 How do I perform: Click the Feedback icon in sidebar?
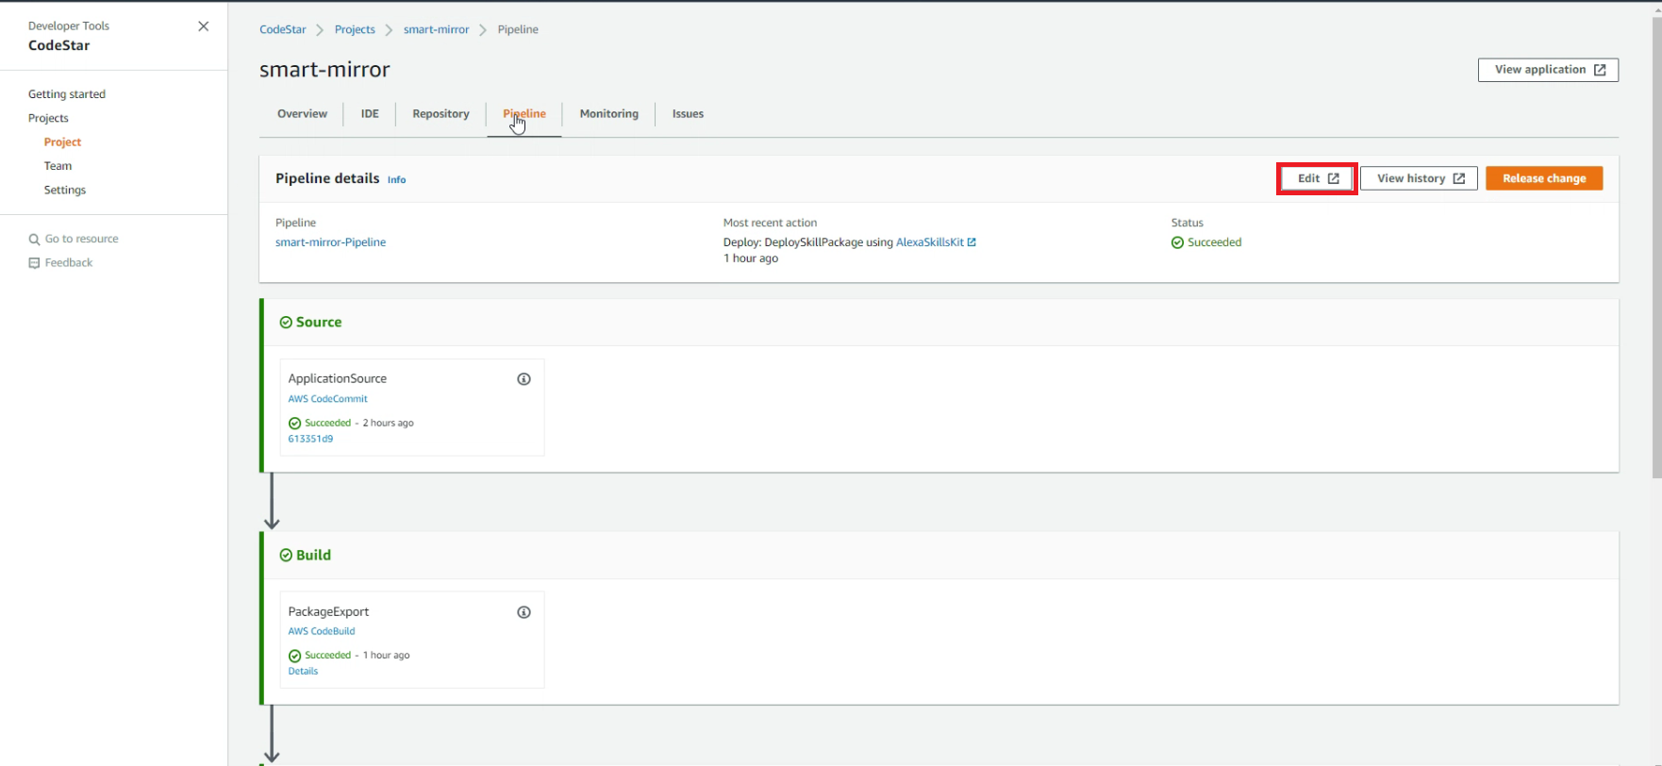(34, 263)
